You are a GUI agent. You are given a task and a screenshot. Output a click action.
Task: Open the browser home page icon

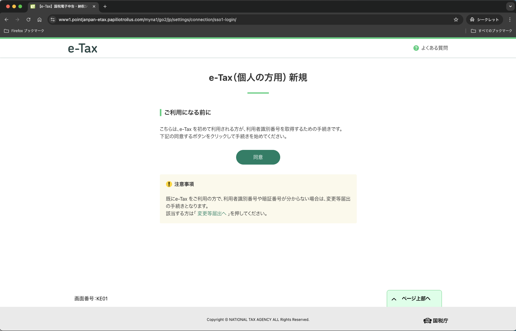(x=40, y=19)
